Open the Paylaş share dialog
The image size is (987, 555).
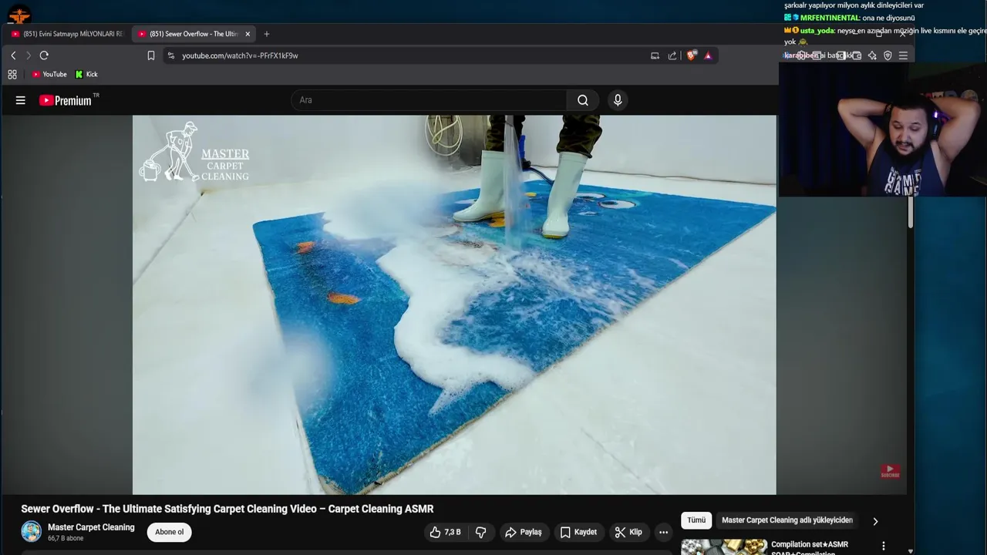[x=524, y=532]
